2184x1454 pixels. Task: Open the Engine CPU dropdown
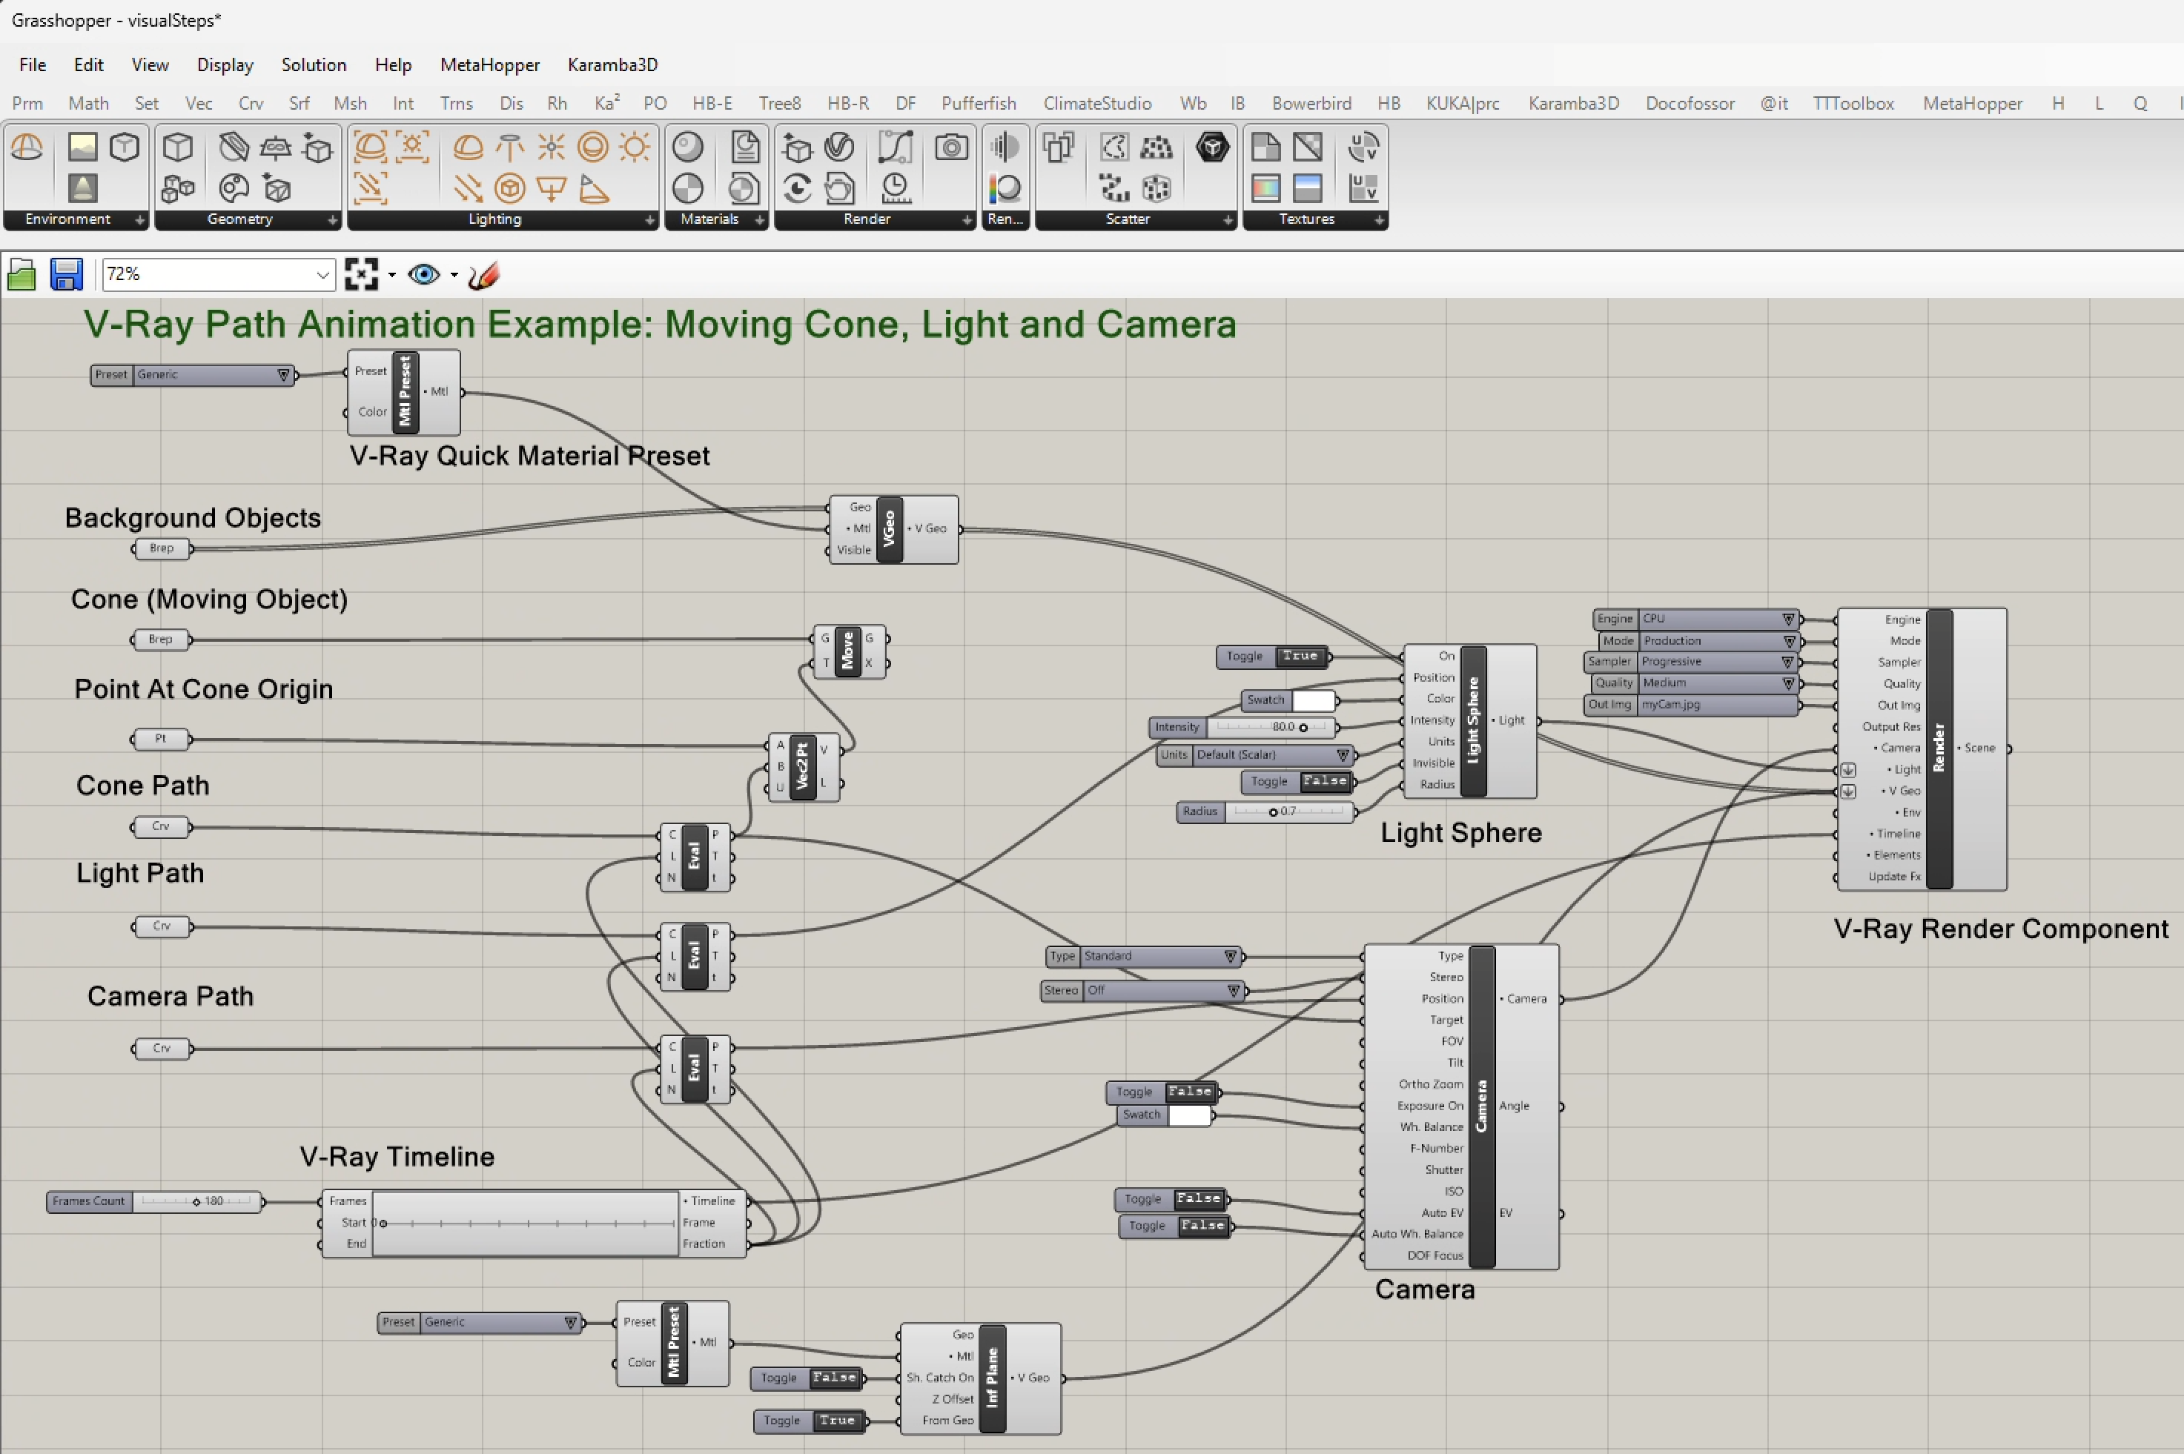1788,619
